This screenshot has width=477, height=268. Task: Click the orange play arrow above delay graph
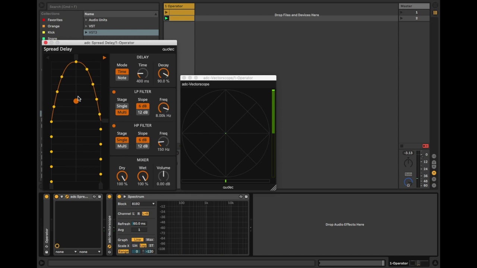coord(104,58)
